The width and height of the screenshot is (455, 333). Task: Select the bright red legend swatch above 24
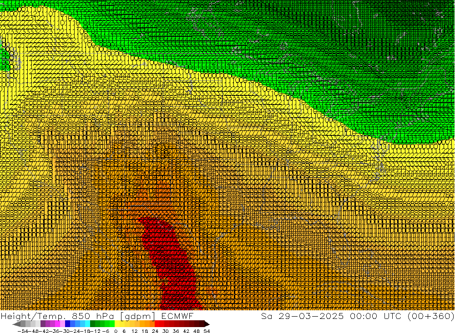pos(157,324)
